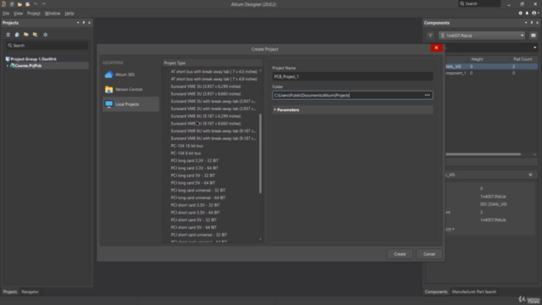542x305 pixels.
Task: Click the Components panel horizontal scrollbar
Action: pyautogui.click(x=483, y=154)
